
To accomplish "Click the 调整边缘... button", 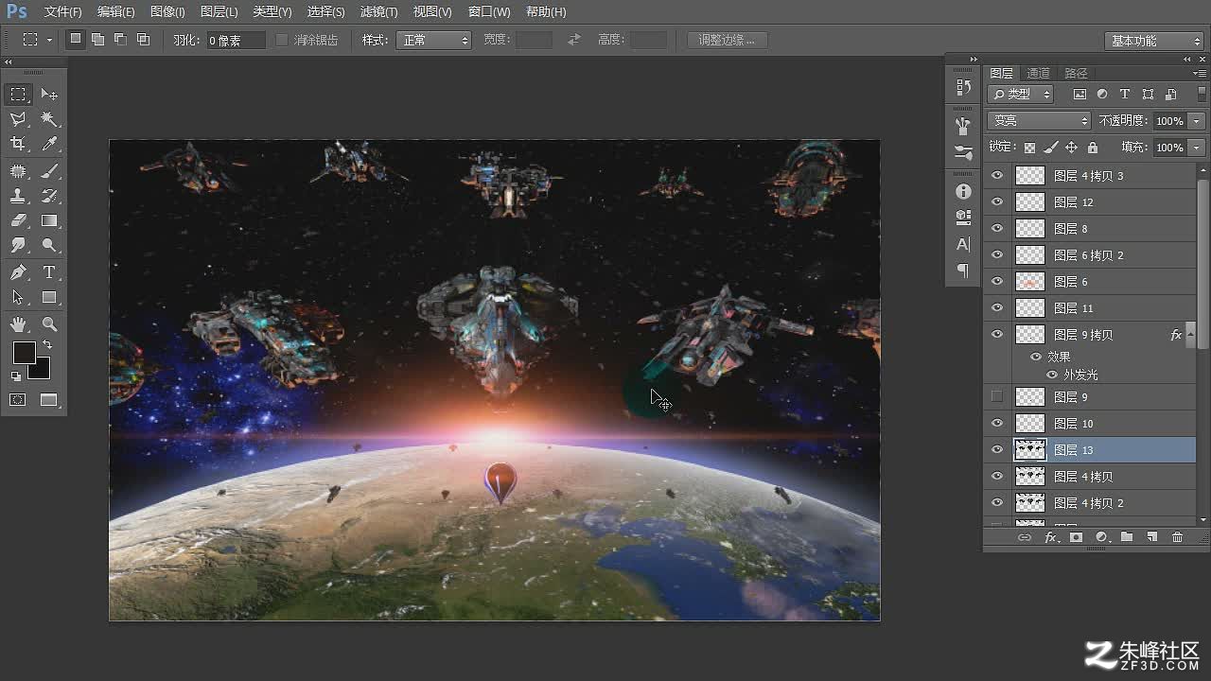I will [x=727, y=40].
